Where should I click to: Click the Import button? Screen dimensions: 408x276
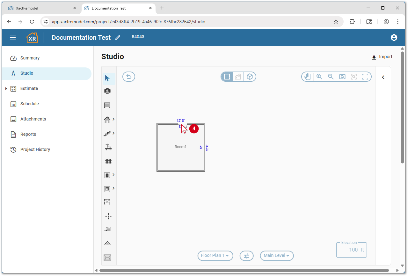[382, 57]
